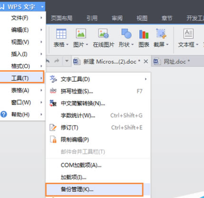Click the abc spell check icon

[x=53, y=91]
